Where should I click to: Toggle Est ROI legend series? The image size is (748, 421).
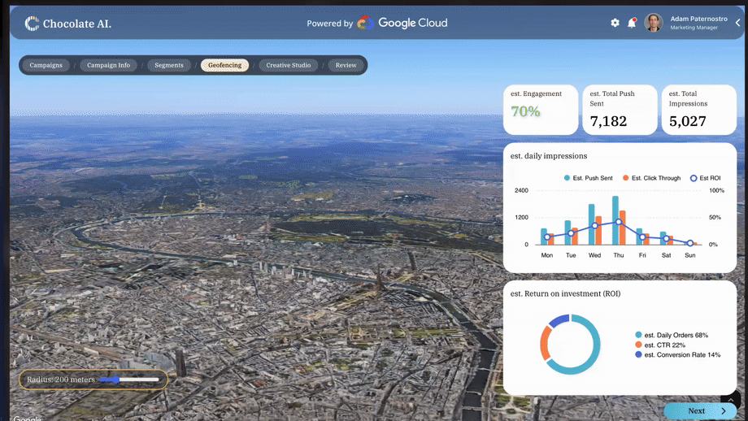tap(706, 178)
